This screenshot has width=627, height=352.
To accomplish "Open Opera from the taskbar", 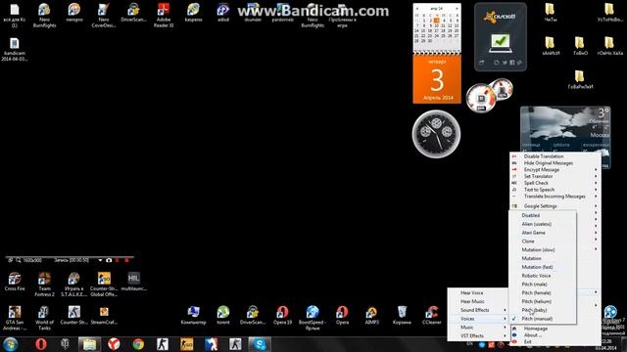I will point(41,344).
